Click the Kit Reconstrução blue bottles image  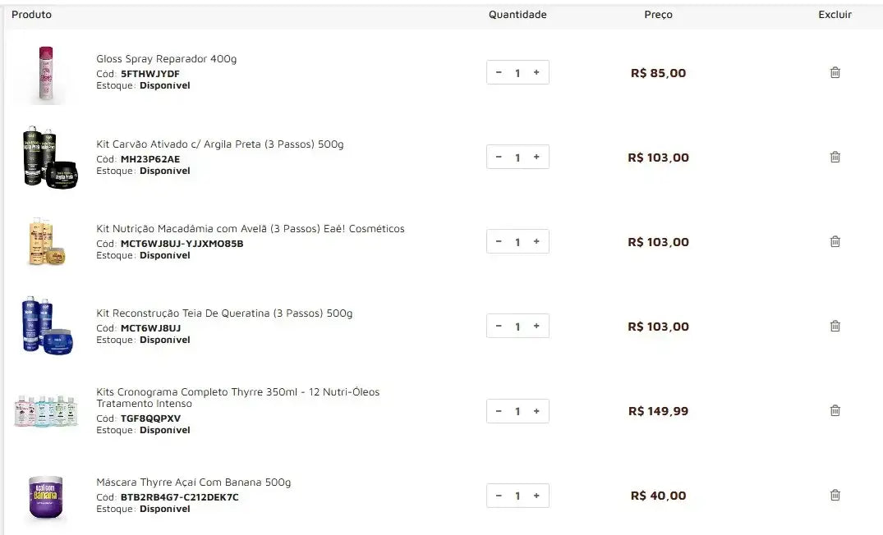(47, 326)
